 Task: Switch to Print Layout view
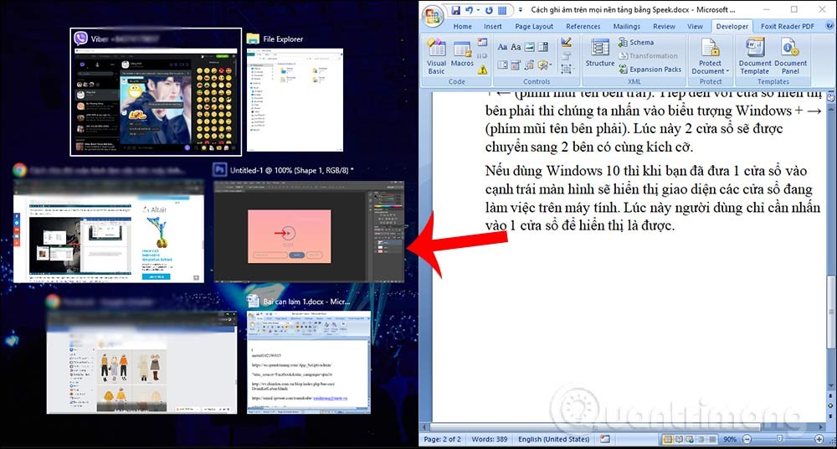tap(667, 440)
